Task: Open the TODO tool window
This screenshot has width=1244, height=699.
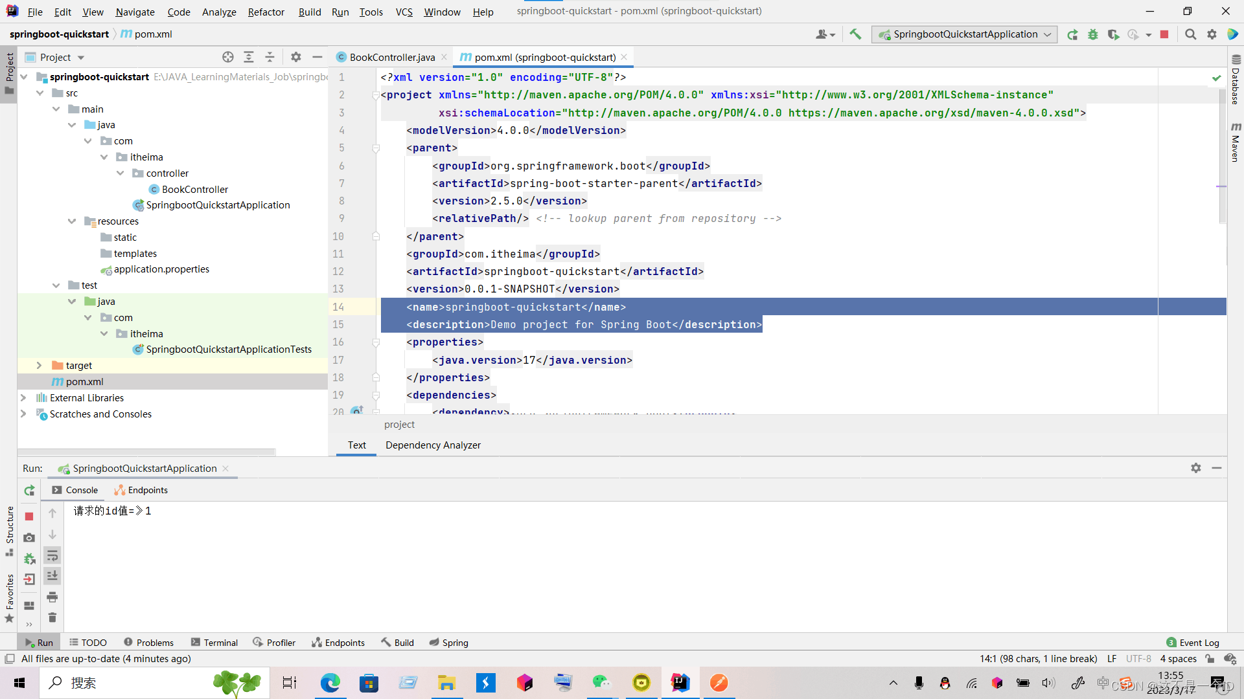Action: pyautogui.click(x=88, y=643)
